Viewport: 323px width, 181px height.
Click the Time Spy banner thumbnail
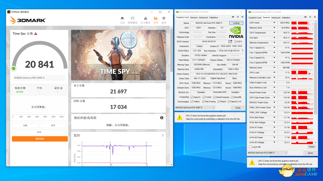click(118, 55)
